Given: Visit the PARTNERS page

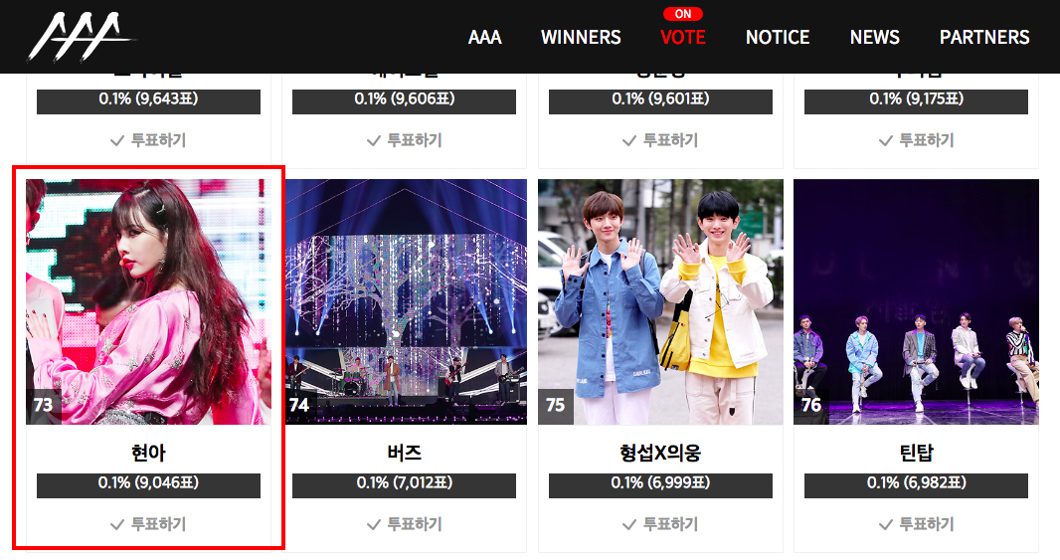Looking at the screenshot, I should point(984,37).
